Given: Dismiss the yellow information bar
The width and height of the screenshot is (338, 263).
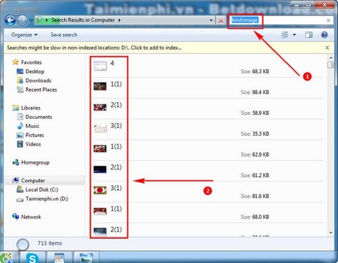Looking at the screenshot, I should [327, 48].
